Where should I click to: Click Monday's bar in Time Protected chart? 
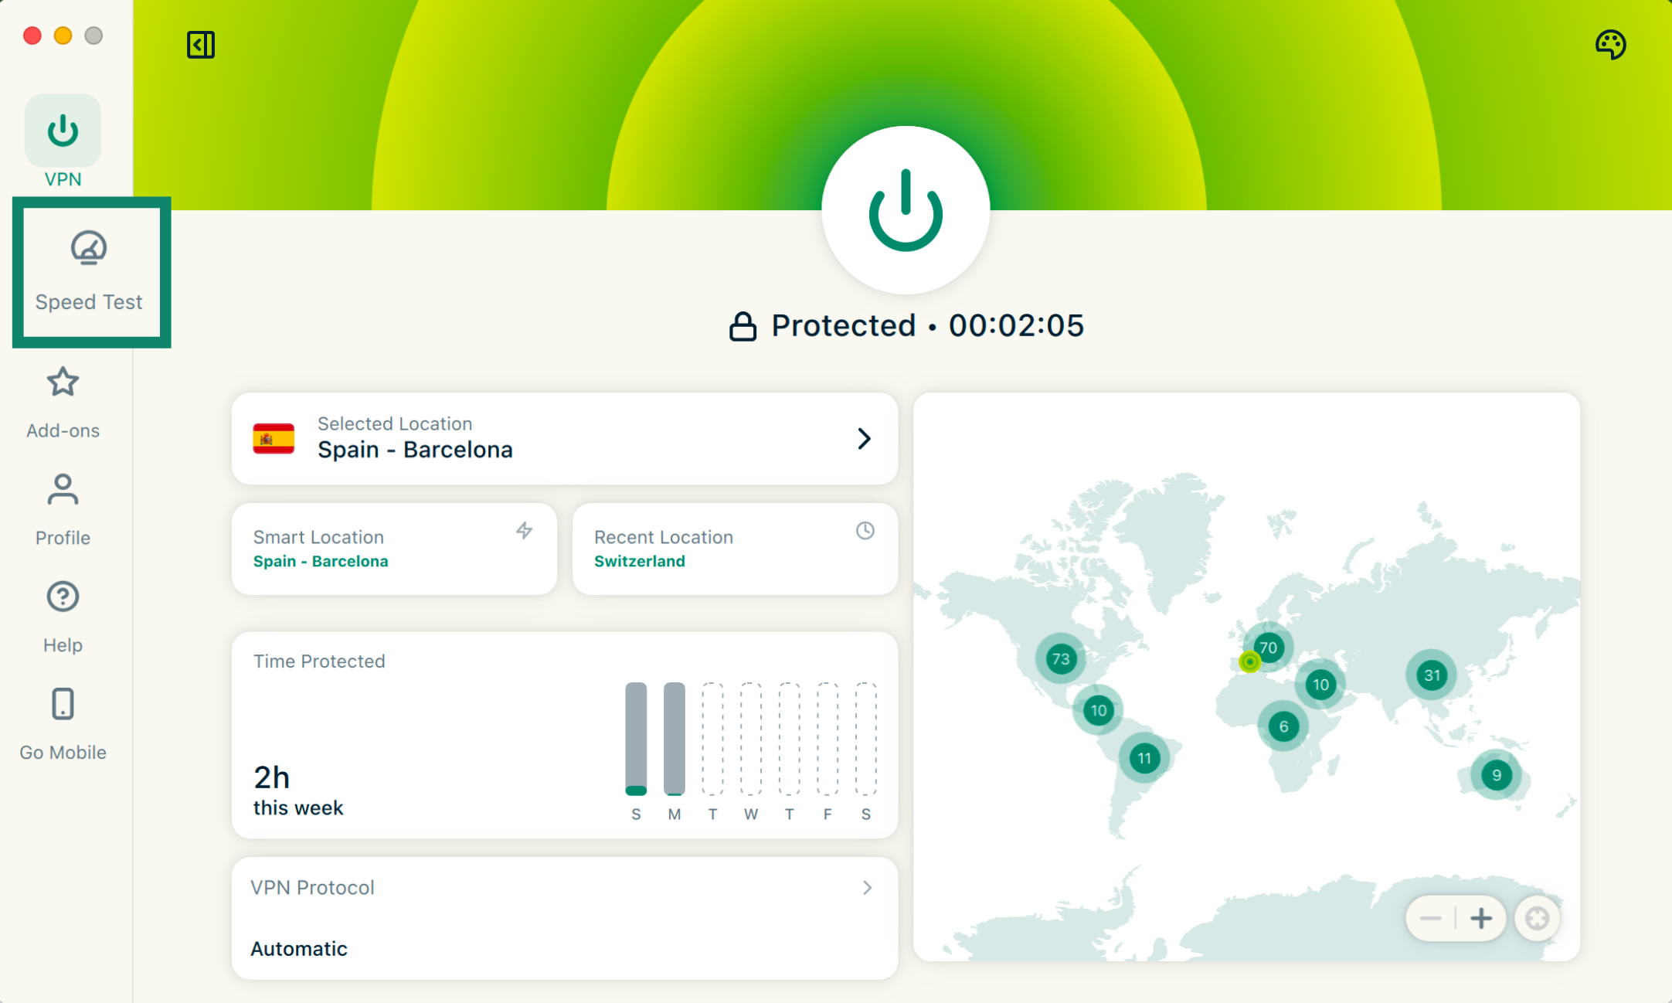[x=675, y=739]
